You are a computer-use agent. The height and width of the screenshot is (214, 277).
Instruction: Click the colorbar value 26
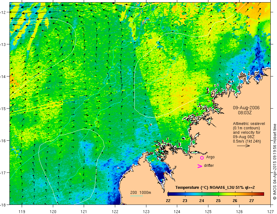pos(235,200)
